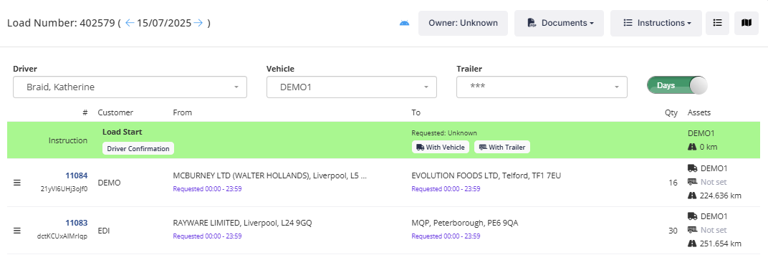This screenshot has height=265, width=768.
Task: Open the Documents menu
Action: click(559, 23)
